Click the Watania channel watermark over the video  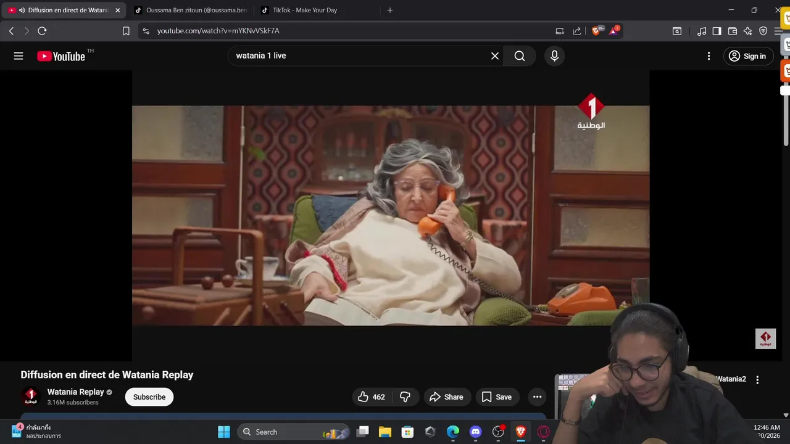(765, 339)
